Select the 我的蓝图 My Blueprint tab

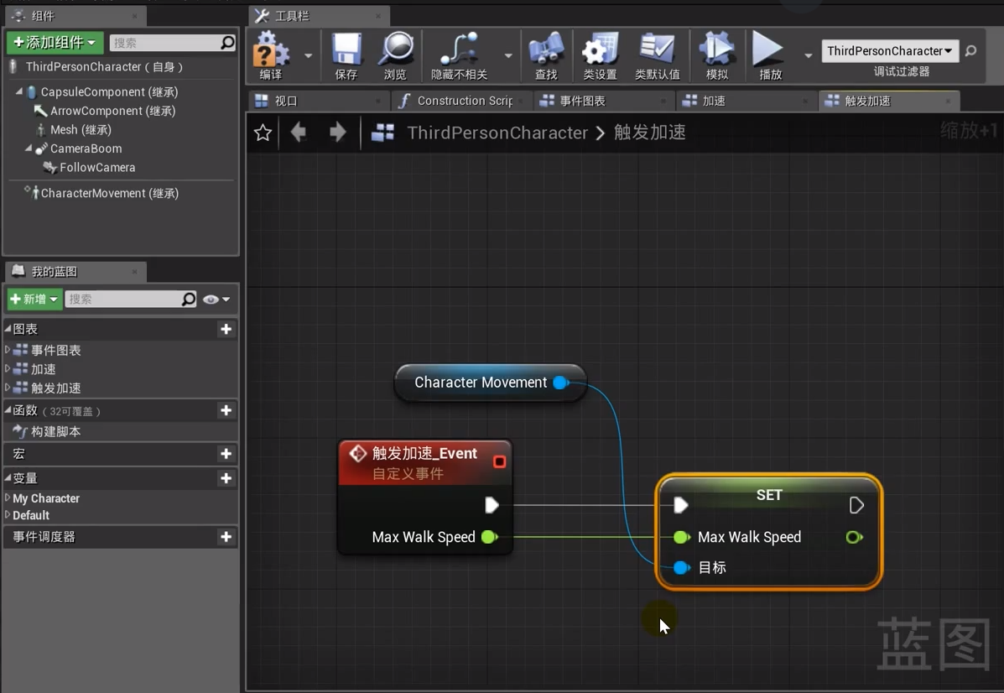75,272
